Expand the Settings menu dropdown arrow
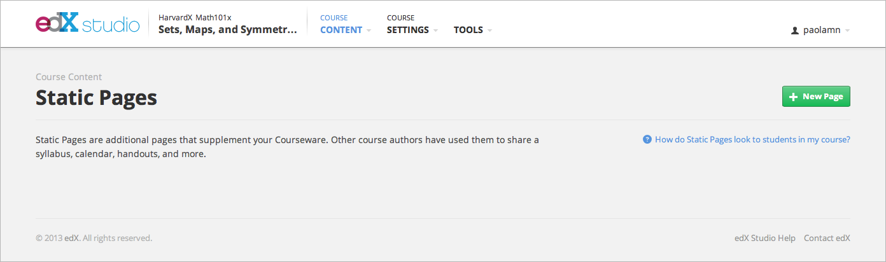886x262 pixels. pos(435,31)
